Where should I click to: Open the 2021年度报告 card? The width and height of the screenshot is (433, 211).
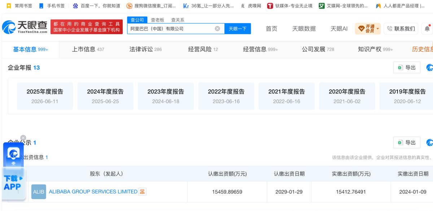coord(287,96)
